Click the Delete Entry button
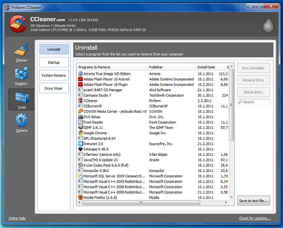 click(x=253, y=92)
